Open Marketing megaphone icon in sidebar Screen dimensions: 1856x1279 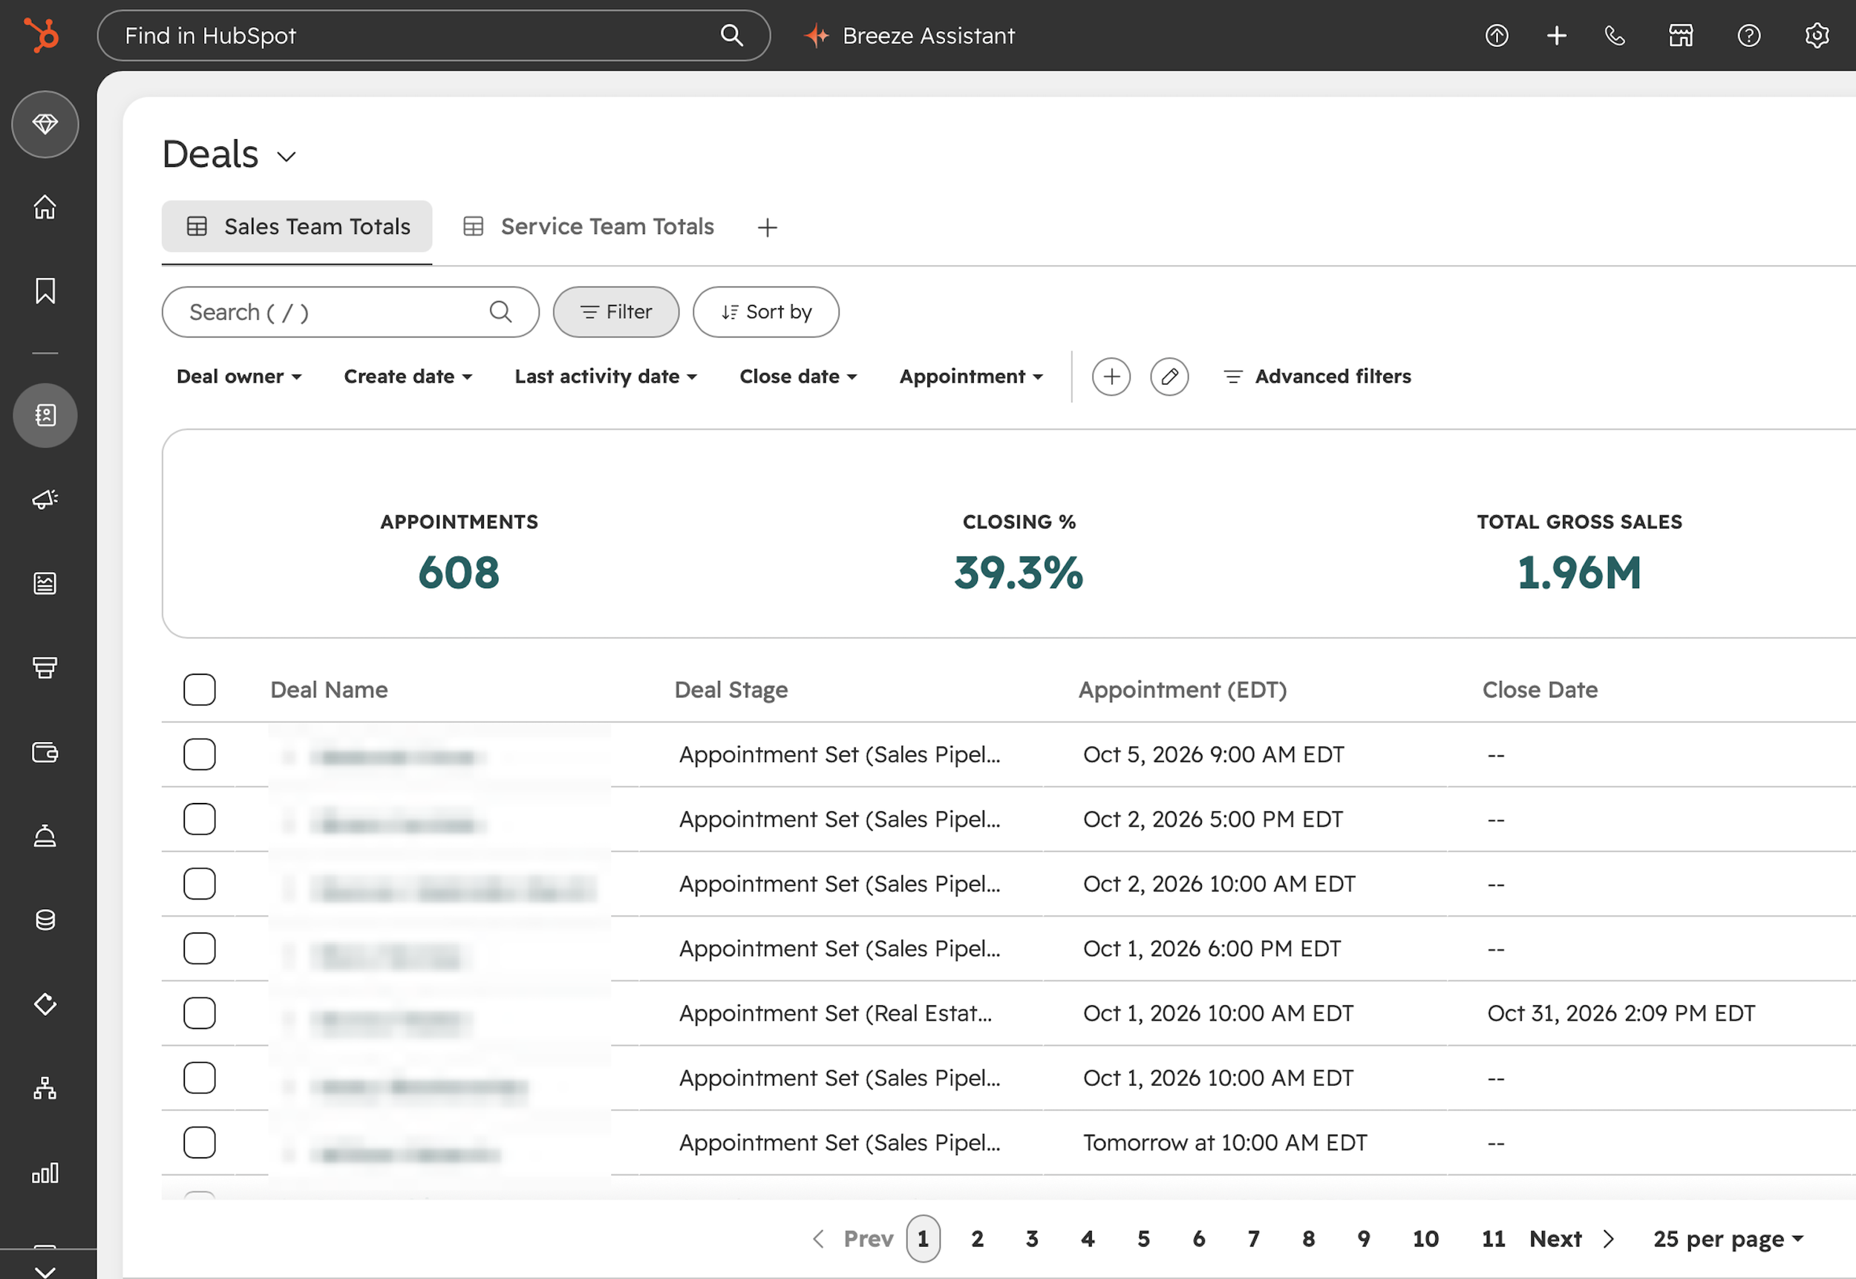click(45, 499)
